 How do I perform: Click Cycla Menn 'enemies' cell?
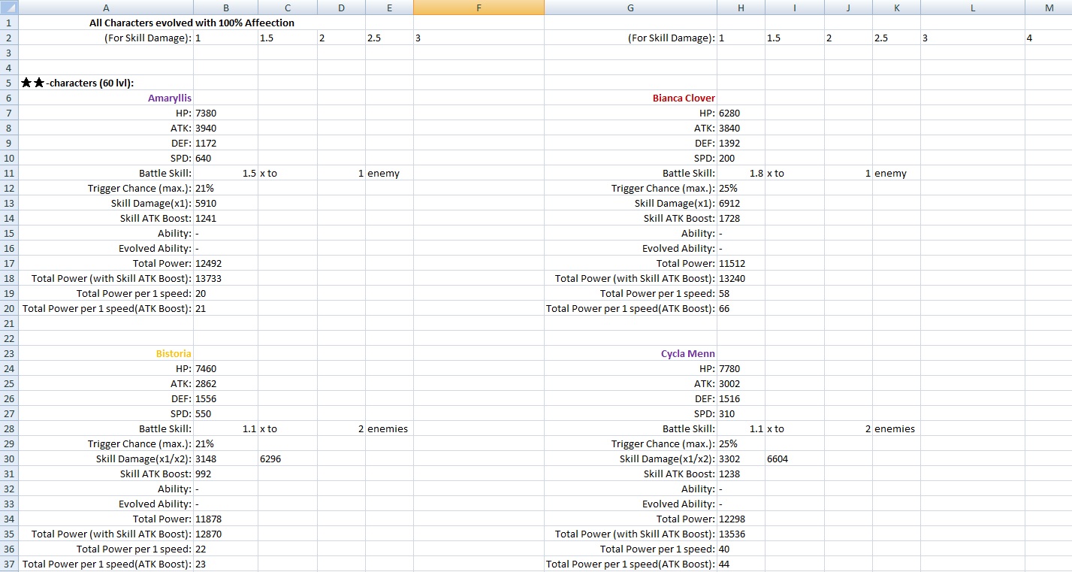(896, 428)
